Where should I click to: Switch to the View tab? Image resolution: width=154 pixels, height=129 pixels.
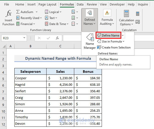coord(103,4)
